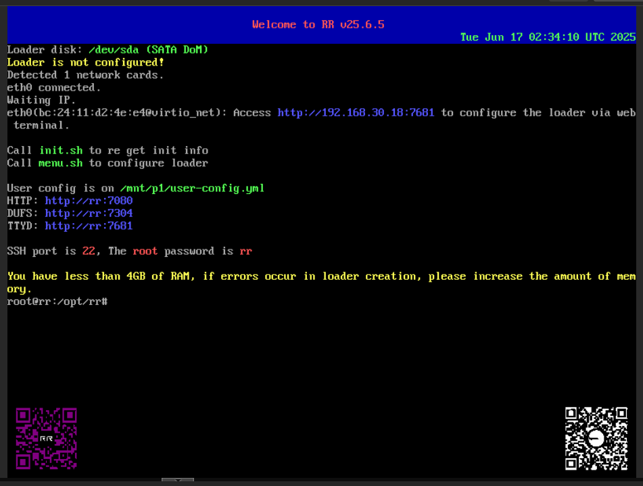This screenshot has width=643, height=486.
Task: Click the green init.sh command text
Action: [61, 150]
